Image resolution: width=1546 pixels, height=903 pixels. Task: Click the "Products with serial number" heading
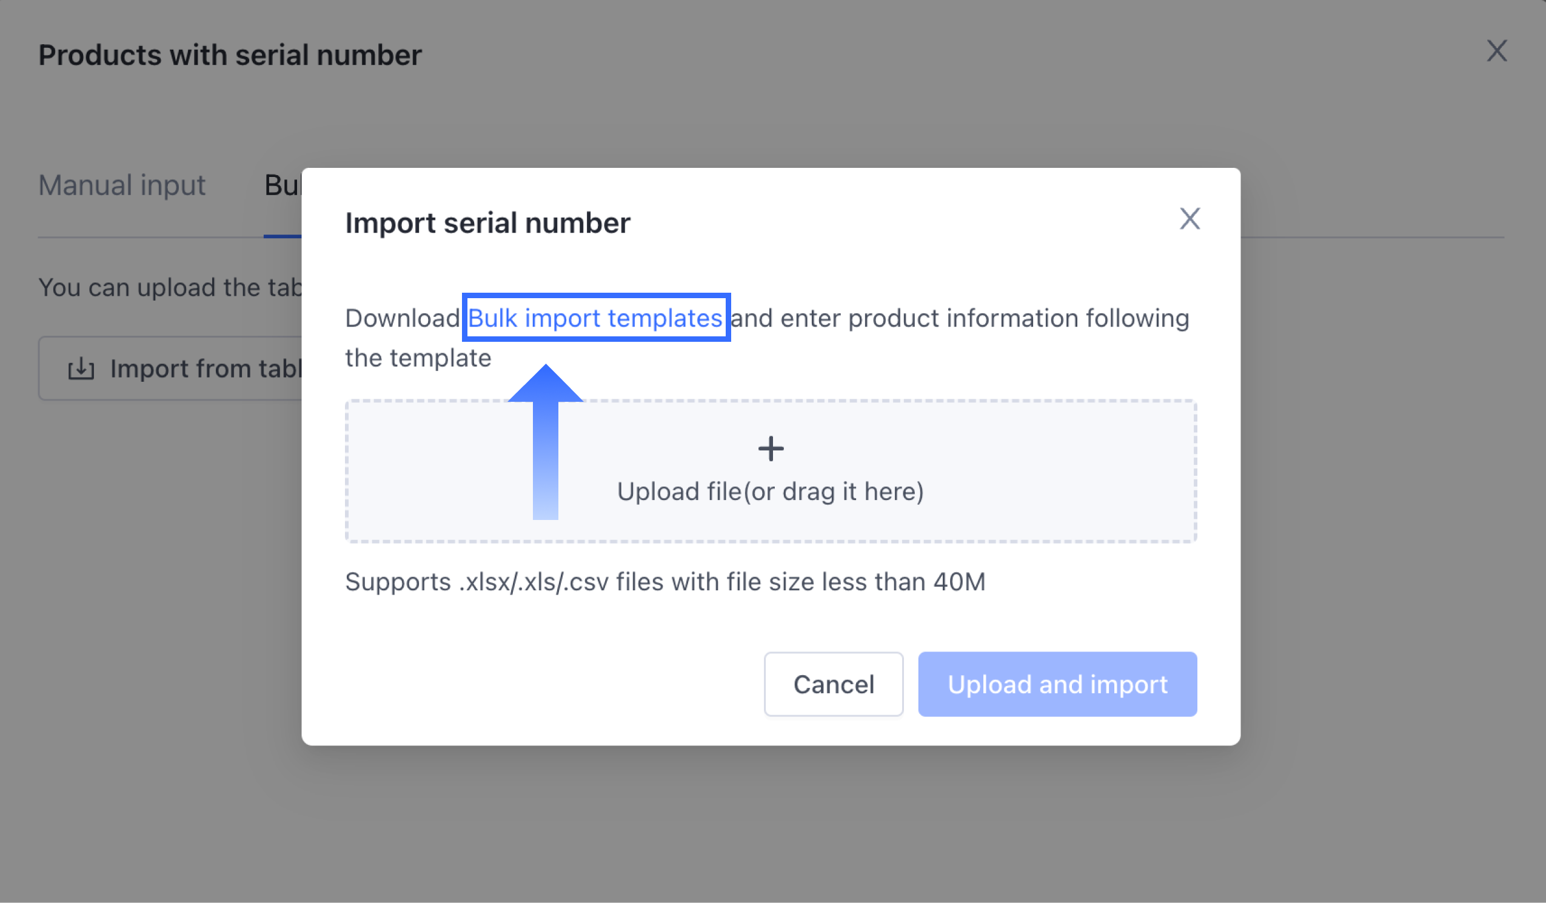coord(230,55)
